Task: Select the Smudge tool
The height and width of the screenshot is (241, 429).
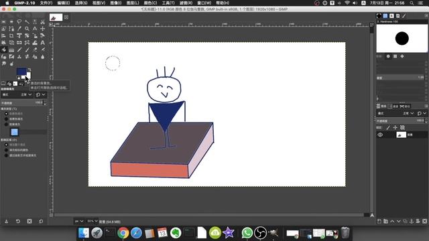Action: coord(4,64)
